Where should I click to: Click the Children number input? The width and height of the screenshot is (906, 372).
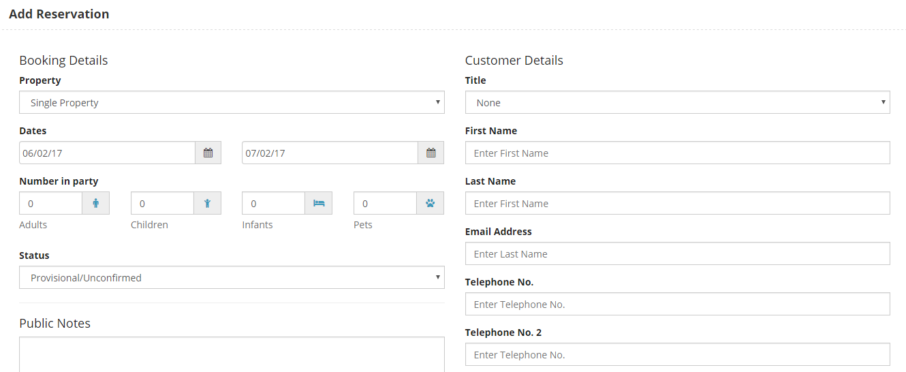pyautogui.click(x=162, y=203)
